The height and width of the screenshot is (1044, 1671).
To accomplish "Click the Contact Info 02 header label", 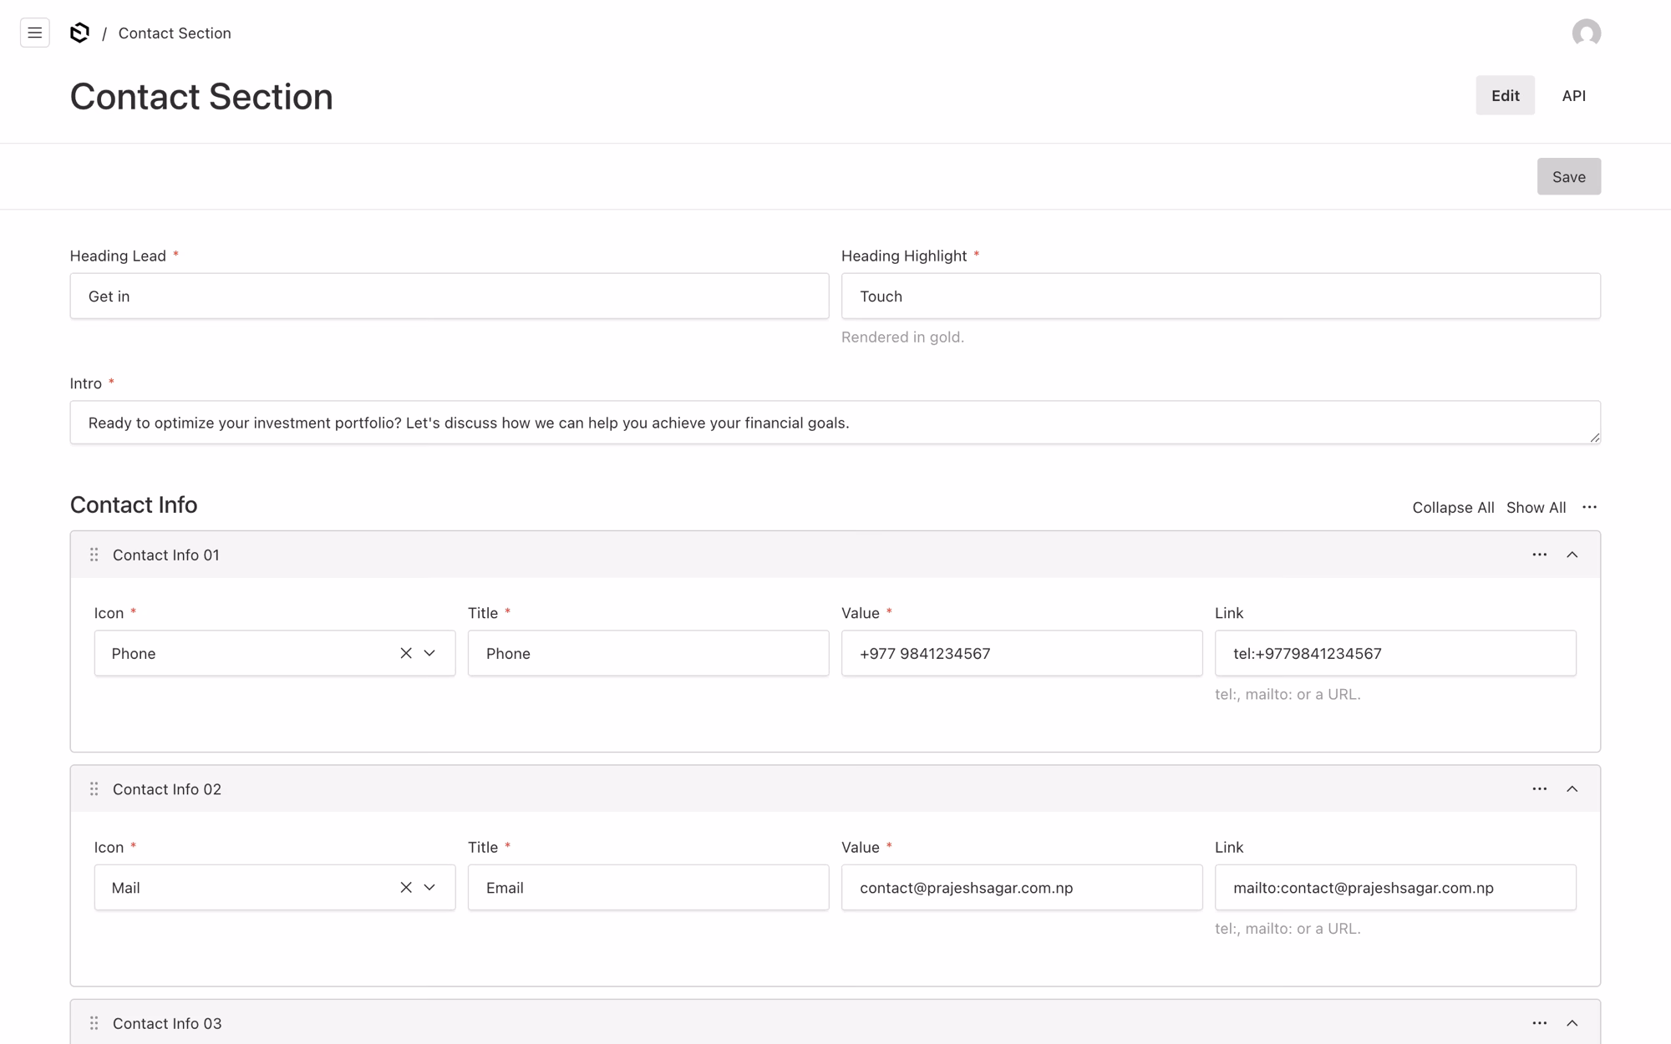I will (167, 788).
